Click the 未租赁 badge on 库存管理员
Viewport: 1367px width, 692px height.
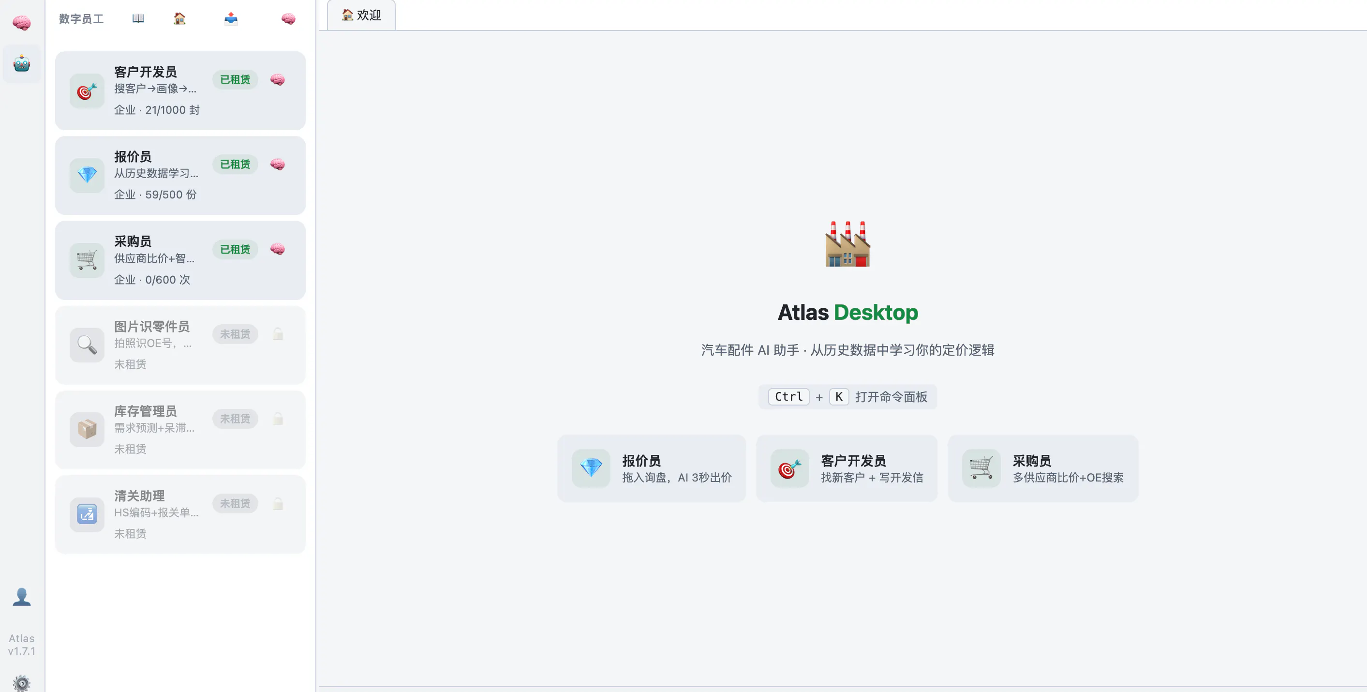235,419
